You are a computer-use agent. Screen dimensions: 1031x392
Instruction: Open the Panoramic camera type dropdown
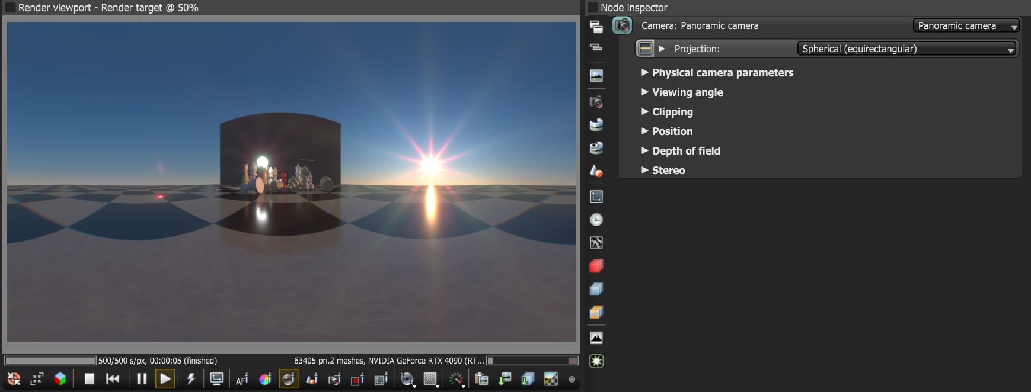966,26
